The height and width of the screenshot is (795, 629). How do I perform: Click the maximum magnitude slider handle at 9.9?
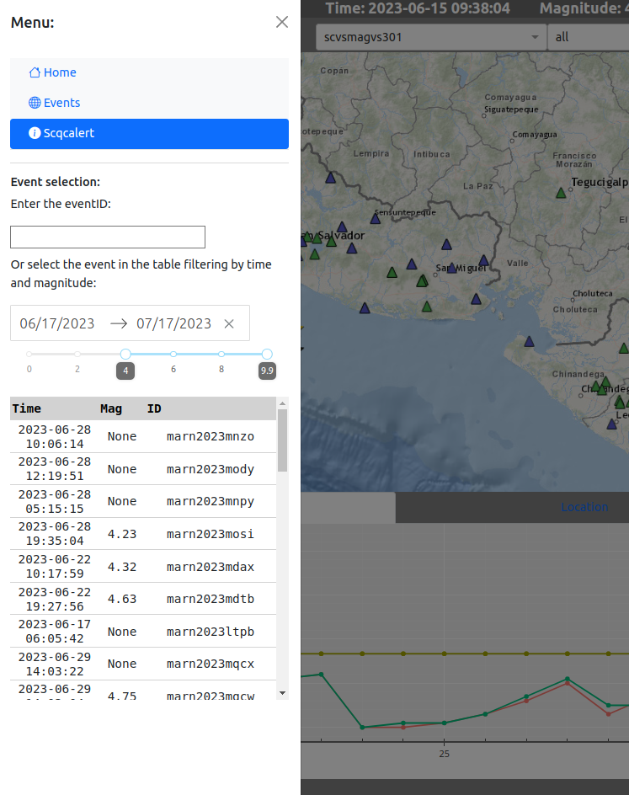coord(267,354)
